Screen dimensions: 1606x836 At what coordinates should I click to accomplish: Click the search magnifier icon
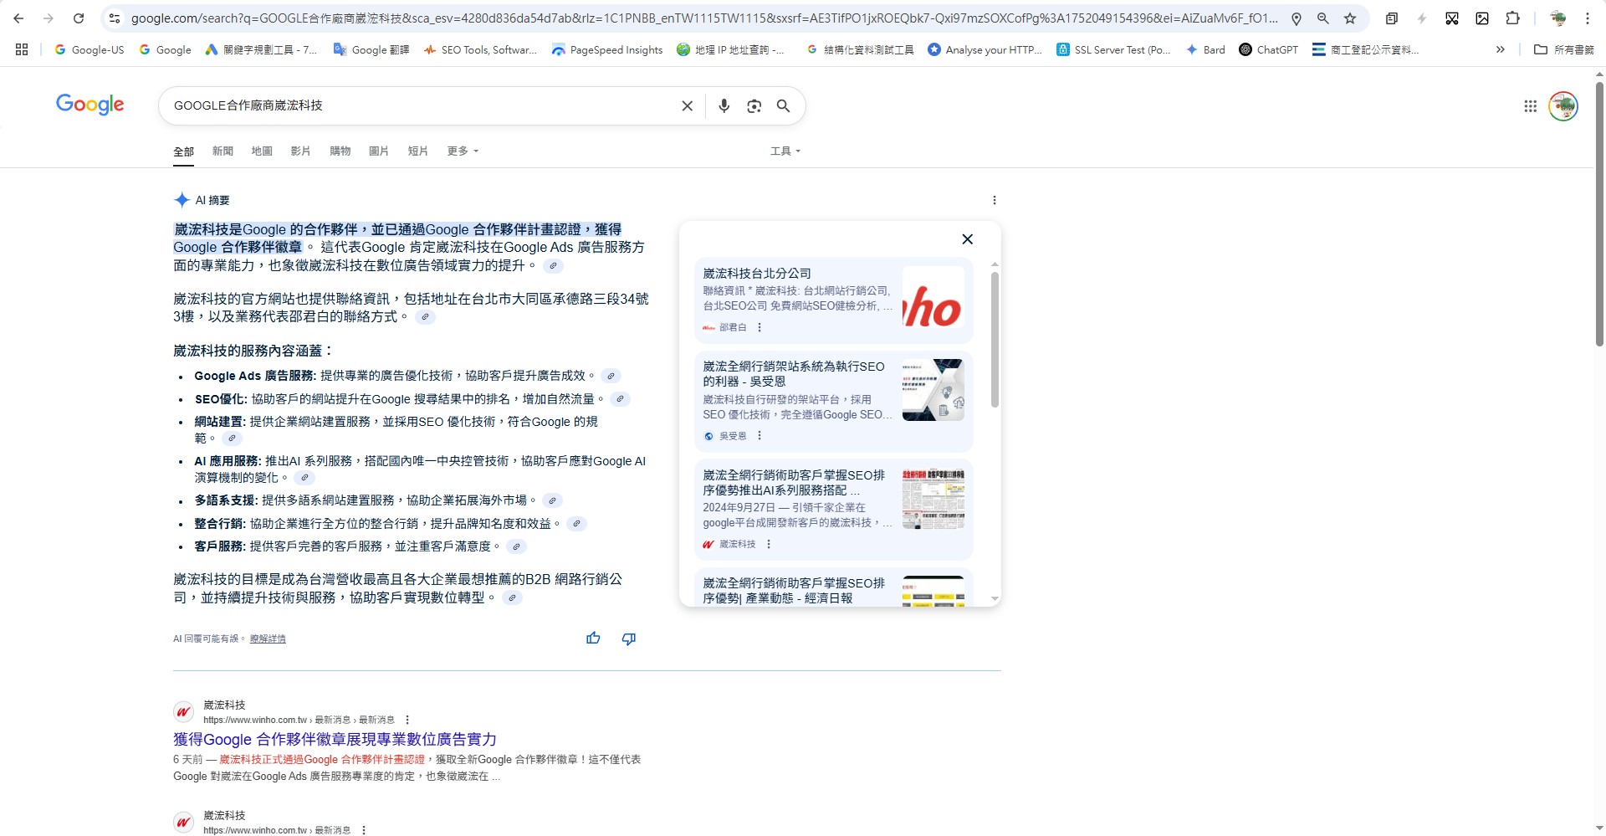pyautogui.click(x=783, y=106)
